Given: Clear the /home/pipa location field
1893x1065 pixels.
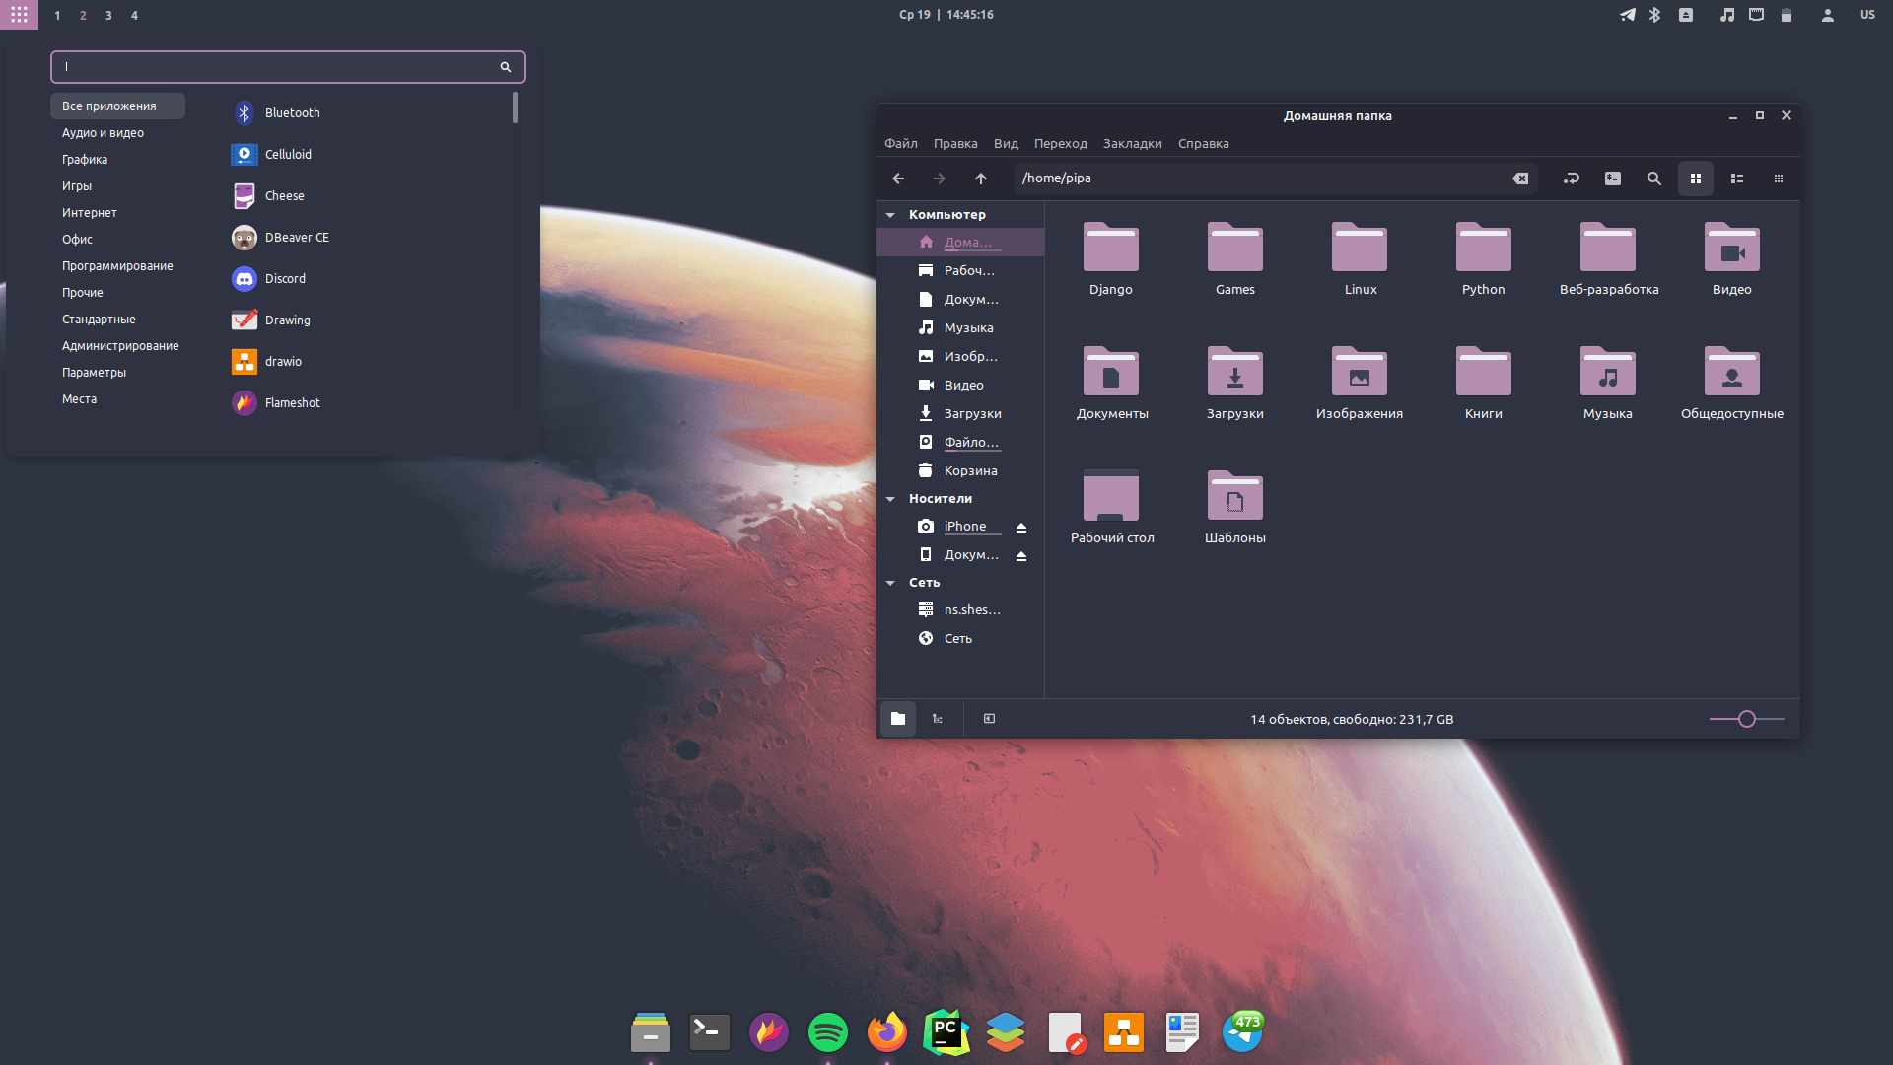Looking at the screenshot, I should pos(1520,178).
